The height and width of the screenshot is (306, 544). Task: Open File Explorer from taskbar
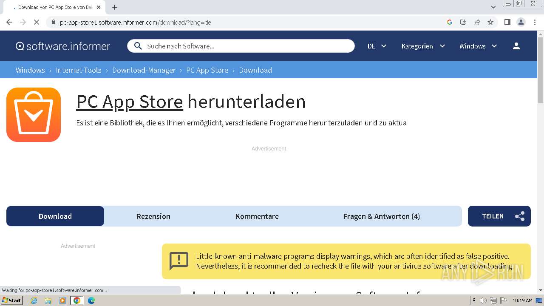[48, 300]
